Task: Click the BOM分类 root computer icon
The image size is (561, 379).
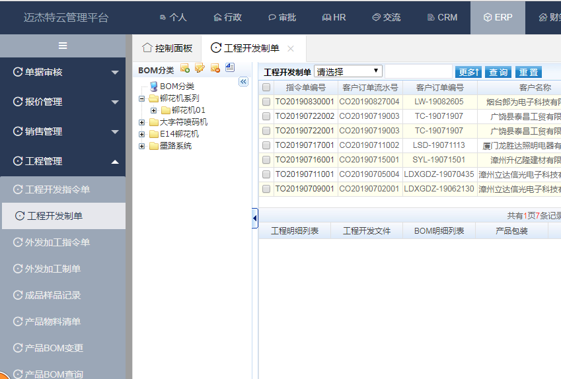Action: click(154, 86)
